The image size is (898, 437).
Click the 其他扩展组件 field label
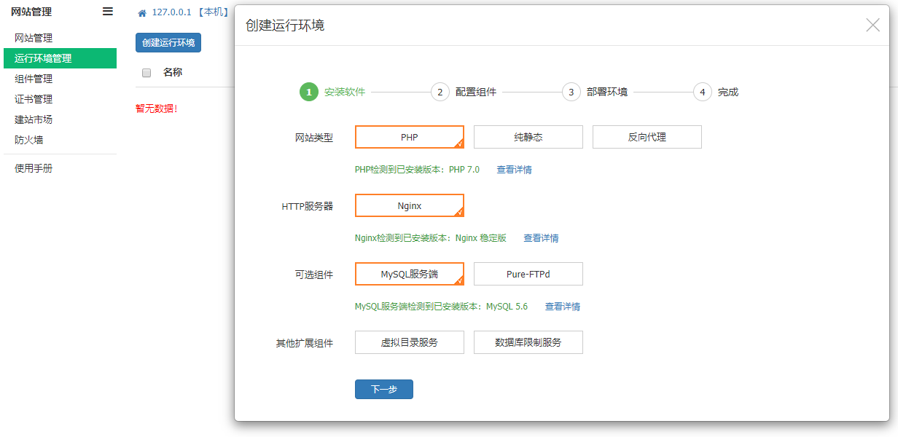tap(305, 343)
